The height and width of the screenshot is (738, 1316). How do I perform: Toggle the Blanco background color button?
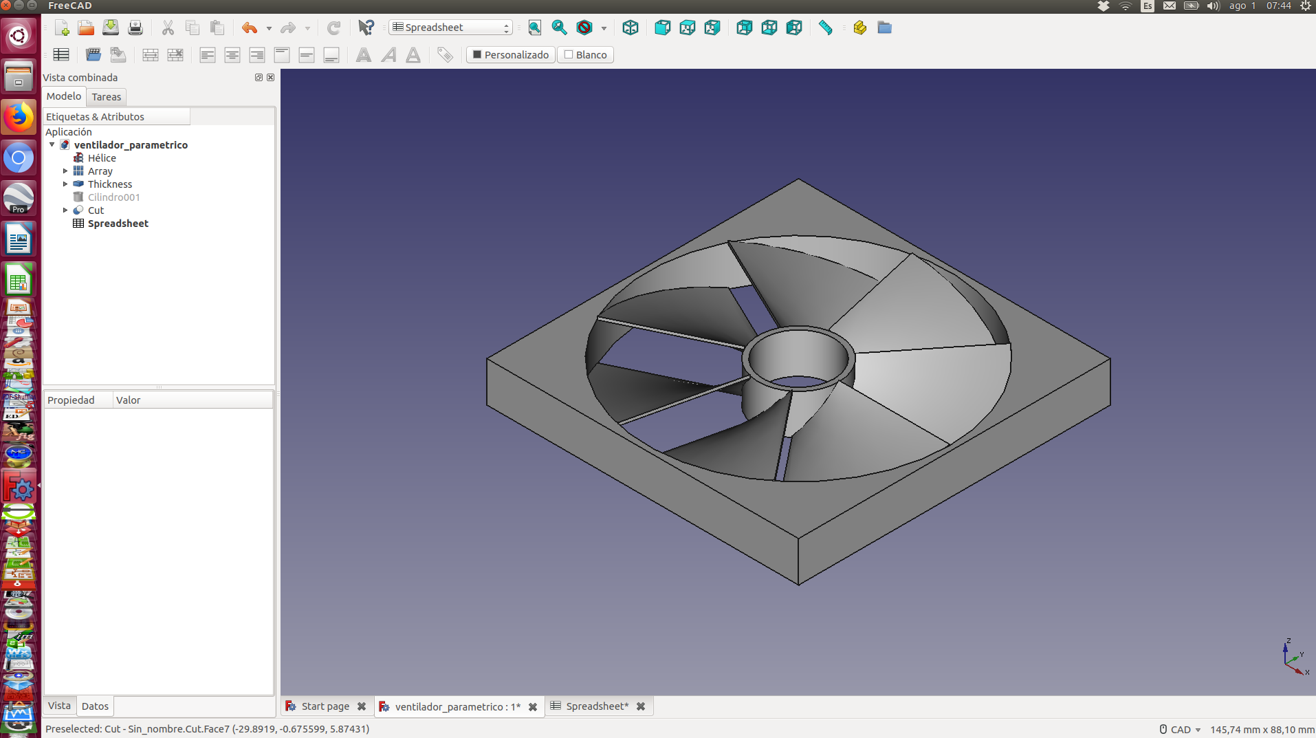point(585,55)
